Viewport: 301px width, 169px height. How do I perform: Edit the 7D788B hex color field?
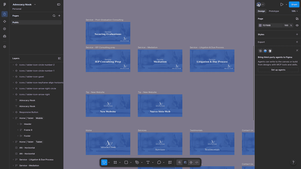pyautogui.click(x=272, y=25)
